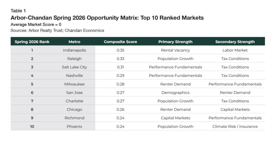Select the Demographics primary strength cell

coord(175,92)
